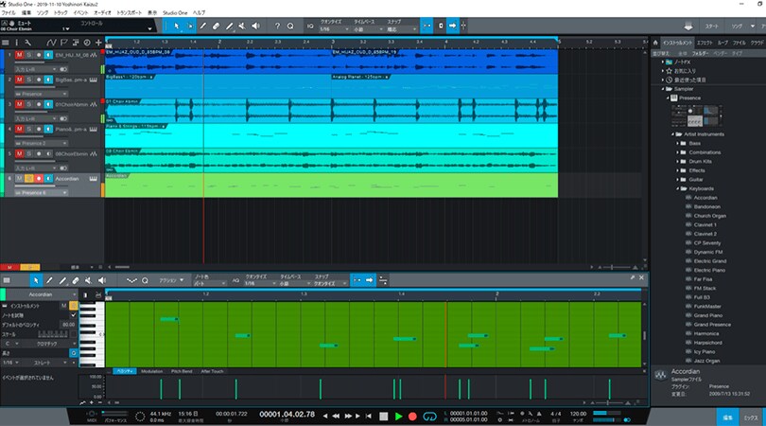Open the browser home icon
The height and width of the screenshot is (426, 766).
[x=655, y=43]
